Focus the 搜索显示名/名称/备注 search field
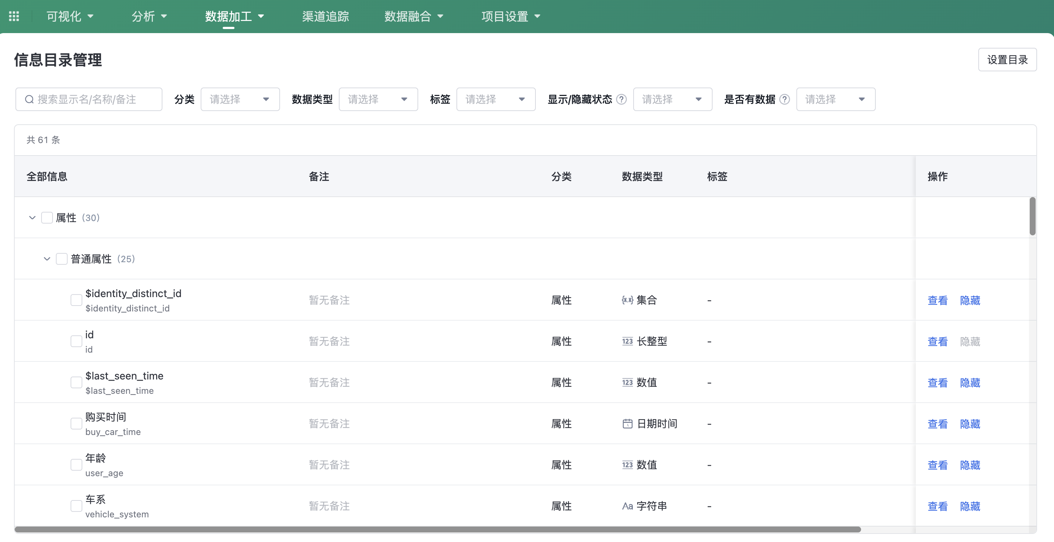Screen dimensions: 1054x542 click(x=89, y=100)
